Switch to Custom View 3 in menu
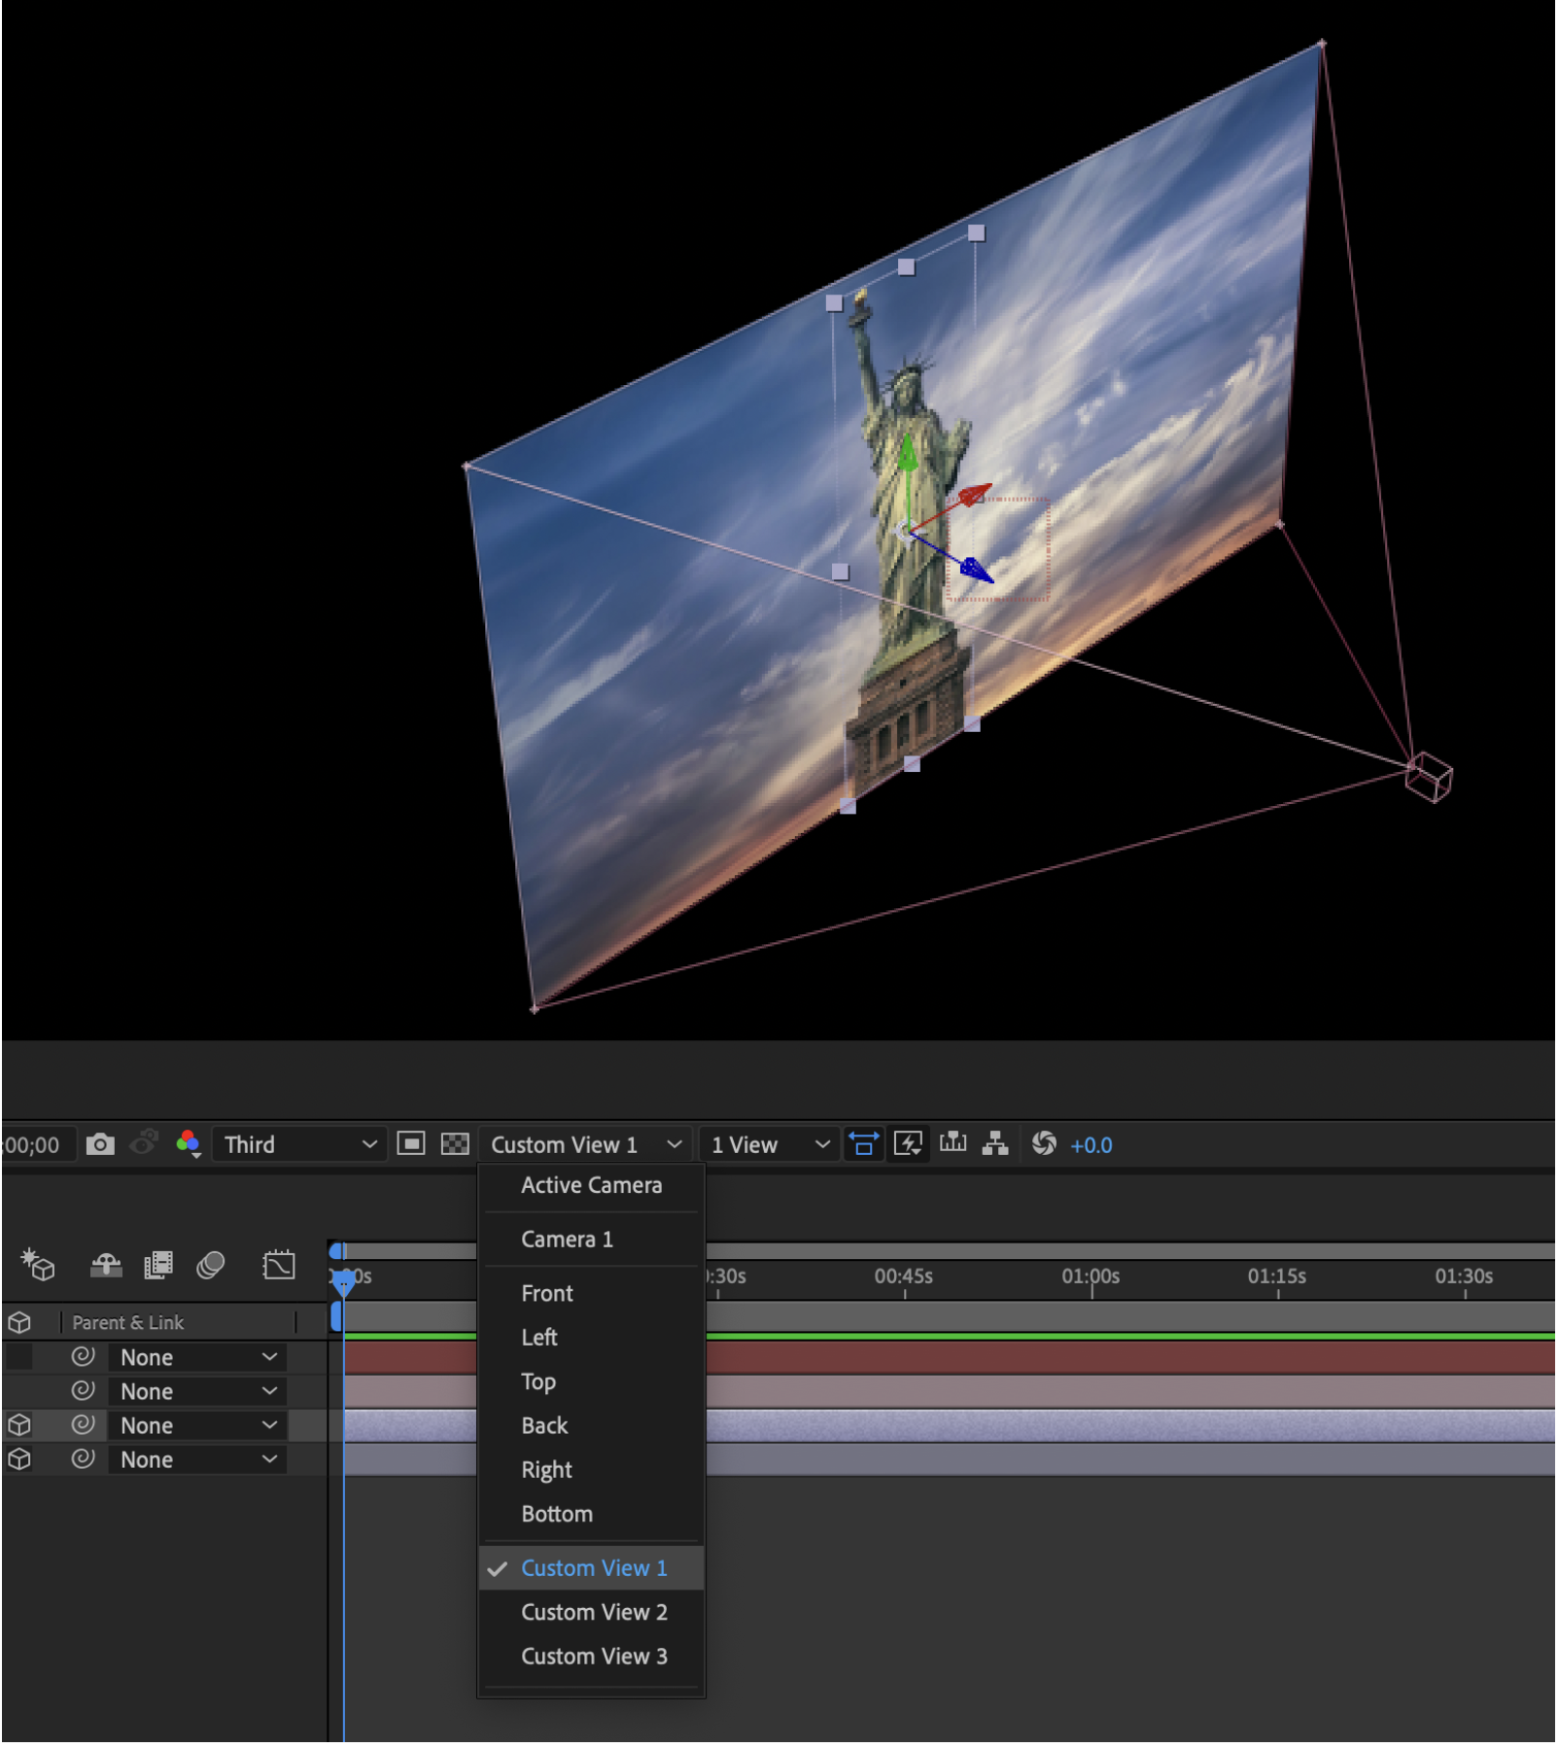The height and width of the screenshot is (1748, 1559). 591,1657
